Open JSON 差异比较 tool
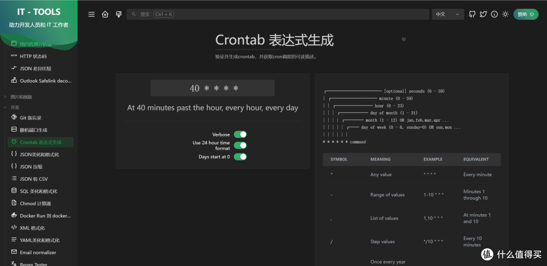The height and width of the screenshot is (266, 547). pyautogui.click(x=41, y=69)
